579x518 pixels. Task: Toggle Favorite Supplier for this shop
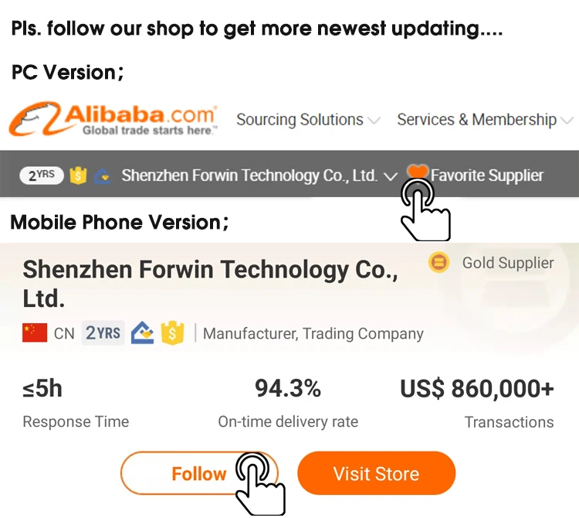tap(487, 176)
